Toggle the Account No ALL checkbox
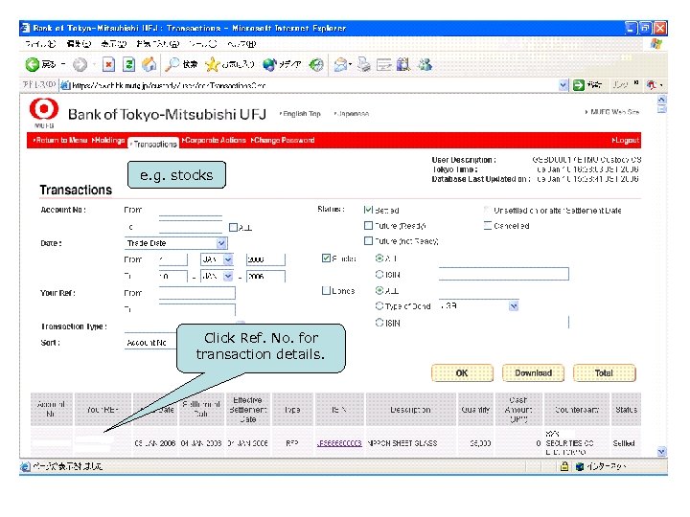Screen dimensions: 690x517 [233, 227]
